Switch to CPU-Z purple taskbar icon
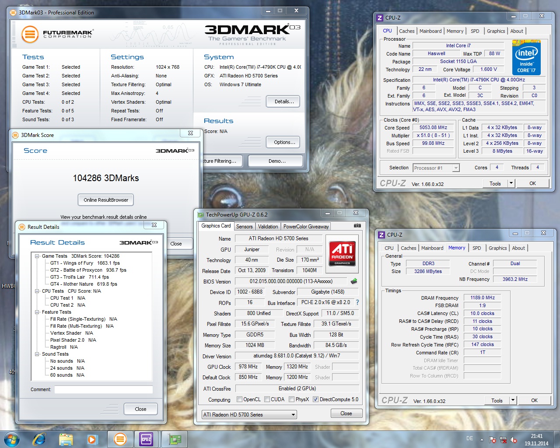Image resolution: width=560 pixels, height=448 pixels. pos(146,439)
